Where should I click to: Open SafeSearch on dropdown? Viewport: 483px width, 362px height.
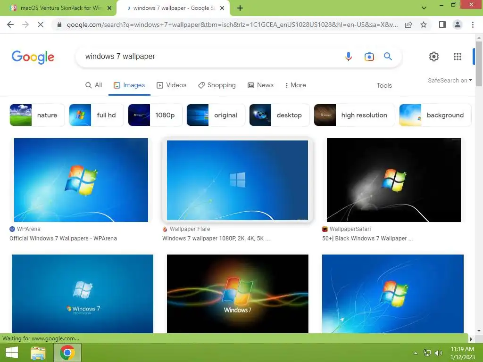(x=450, y=80)
